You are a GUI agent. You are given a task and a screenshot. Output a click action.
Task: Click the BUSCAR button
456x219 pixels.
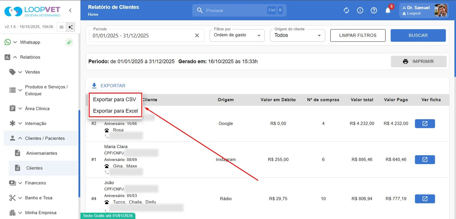tap(418, 35)
